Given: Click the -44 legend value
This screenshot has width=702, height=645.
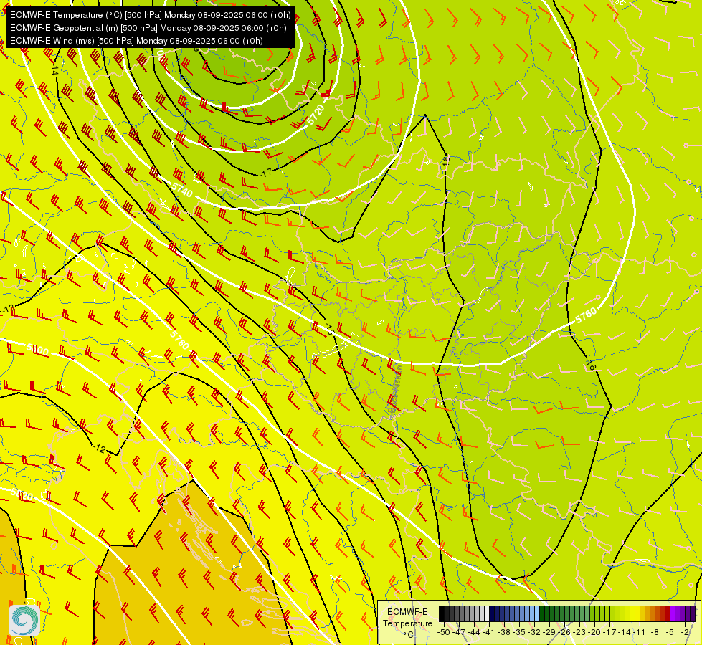Looking at the screenshot, I should coord(474,632).
